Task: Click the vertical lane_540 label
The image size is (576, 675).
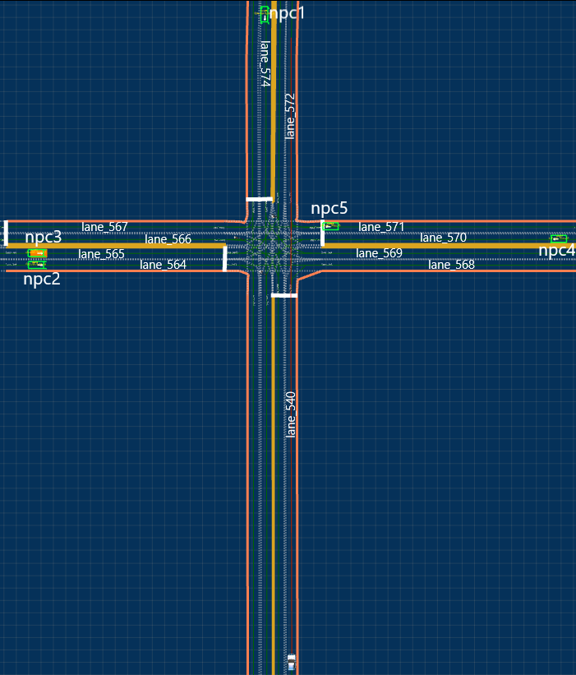Action: (x=290, y=414)
